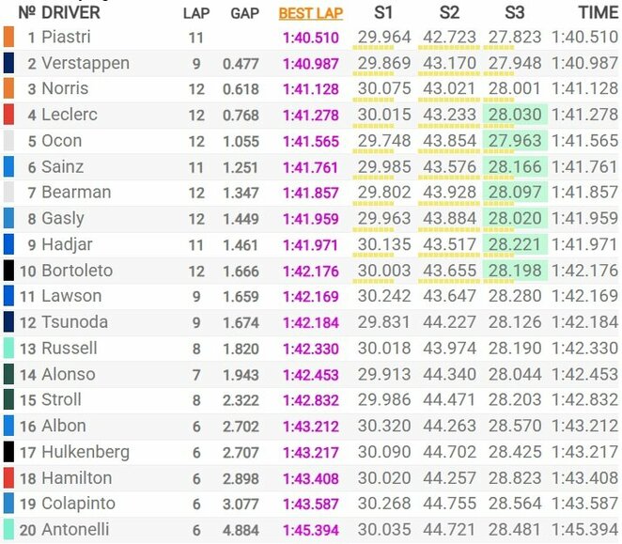Viewport: 622px width, 544px height.
Task: Click Hadjar's best lap 1:41.971
Action: tap(312, 244)
